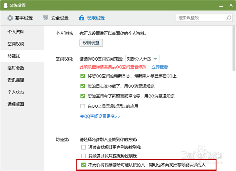This screenshot has height=171, width=236.
Task: Click the 权限设置 button under 个人资料
Action: click(x=91, y=43)
